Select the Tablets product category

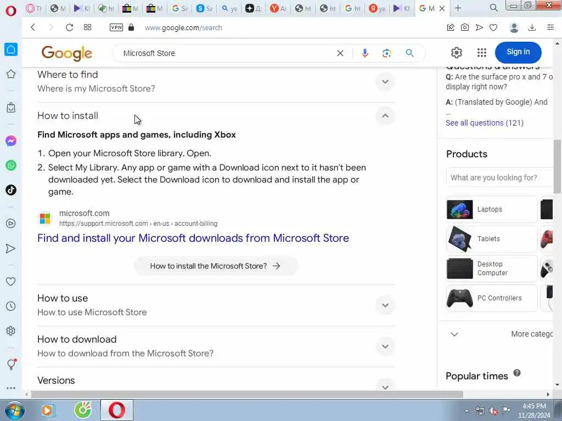pyautogui.click(x=492, y=239)
